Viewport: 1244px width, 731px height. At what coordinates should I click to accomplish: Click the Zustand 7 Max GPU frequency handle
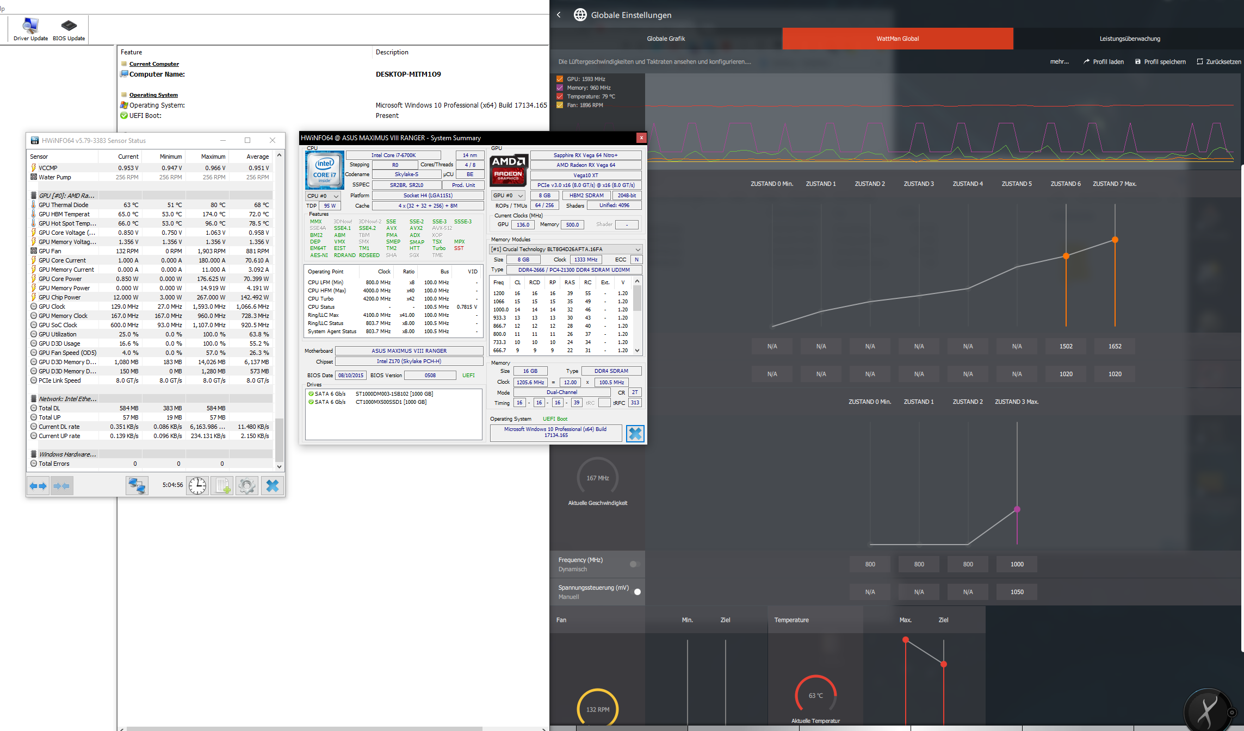1115,240
